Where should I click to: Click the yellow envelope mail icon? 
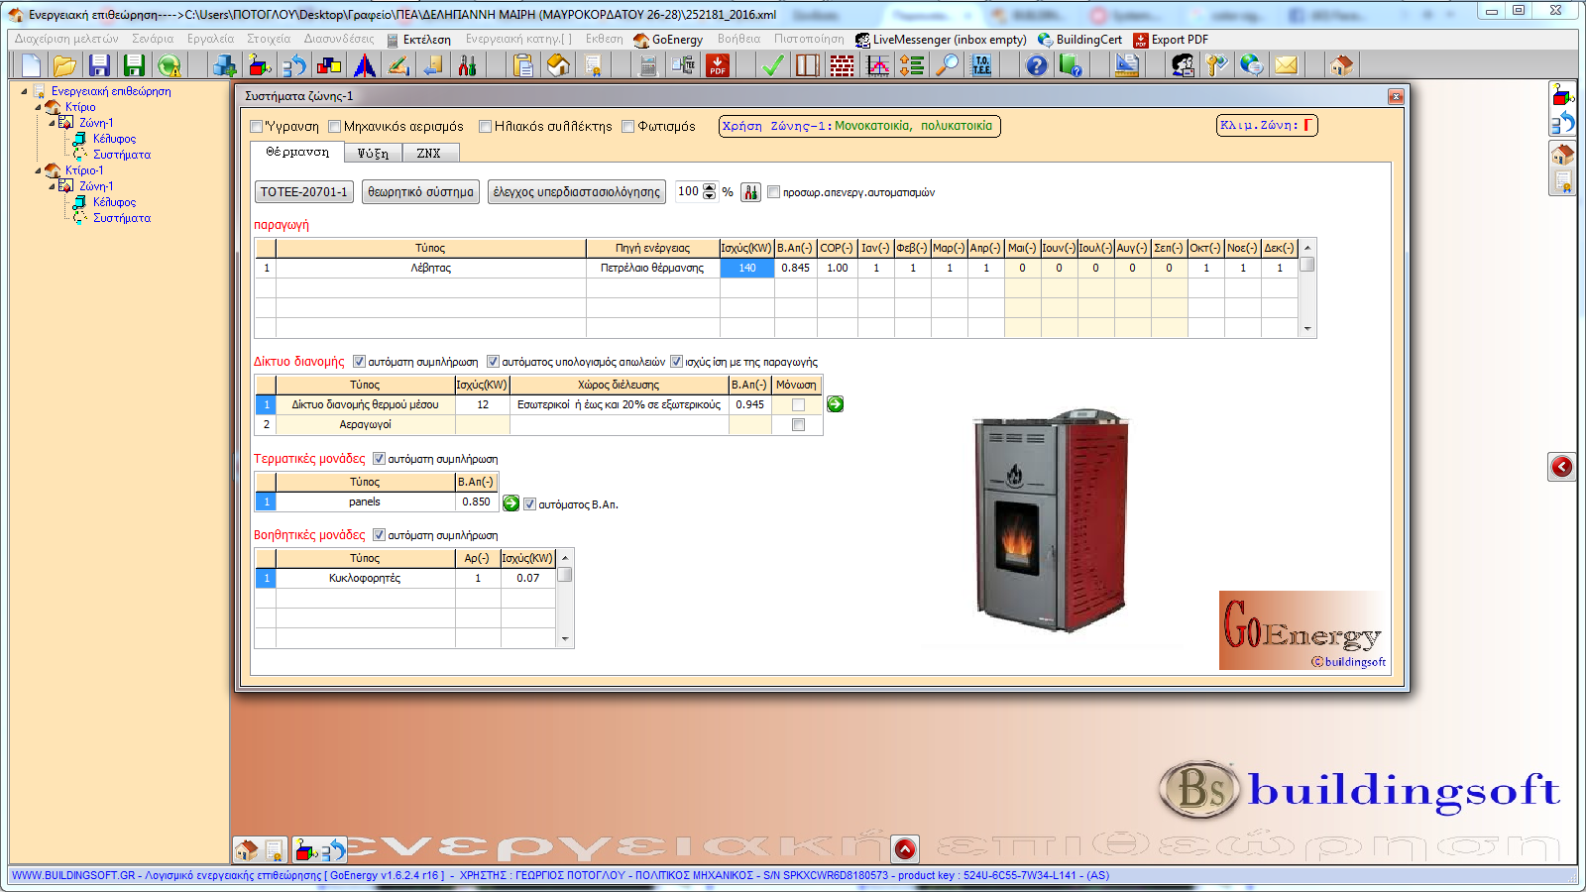tap(1286, 65)
